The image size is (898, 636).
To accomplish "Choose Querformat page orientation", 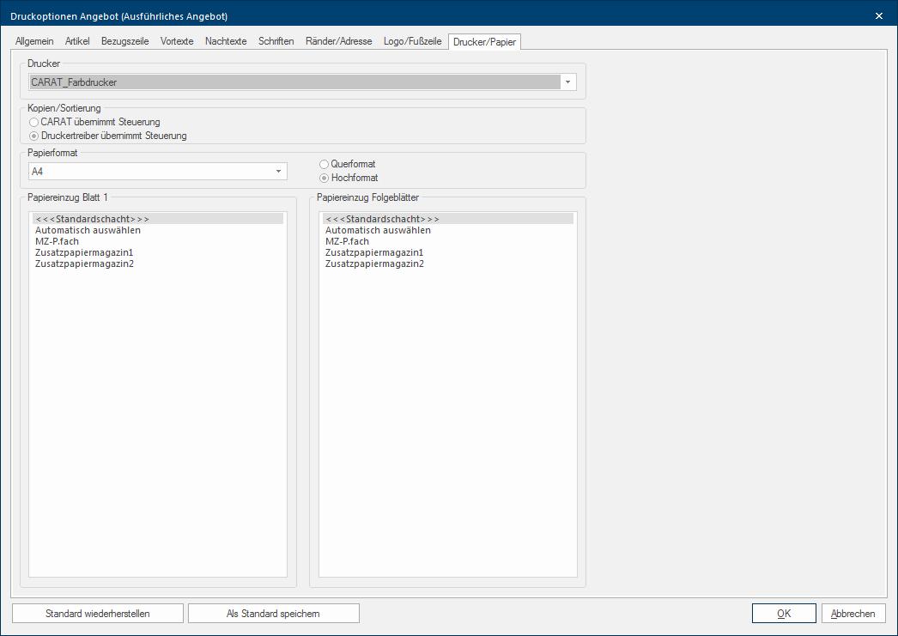I will (x=324, y=164).
